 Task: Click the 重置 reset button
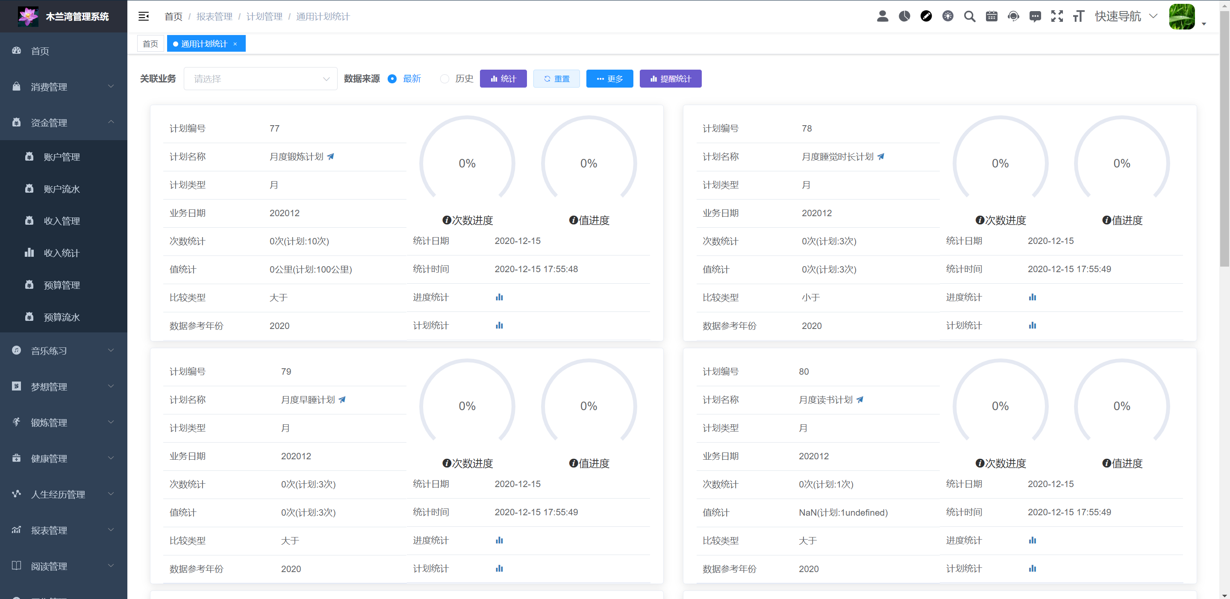(x=556, y=79)
